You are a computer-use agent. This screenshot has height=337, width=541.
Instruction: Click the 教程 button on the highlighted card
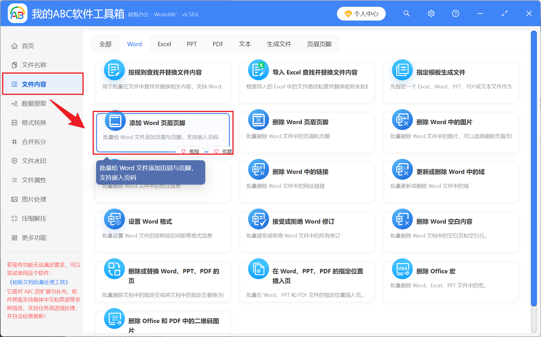[x=190, y=151]
